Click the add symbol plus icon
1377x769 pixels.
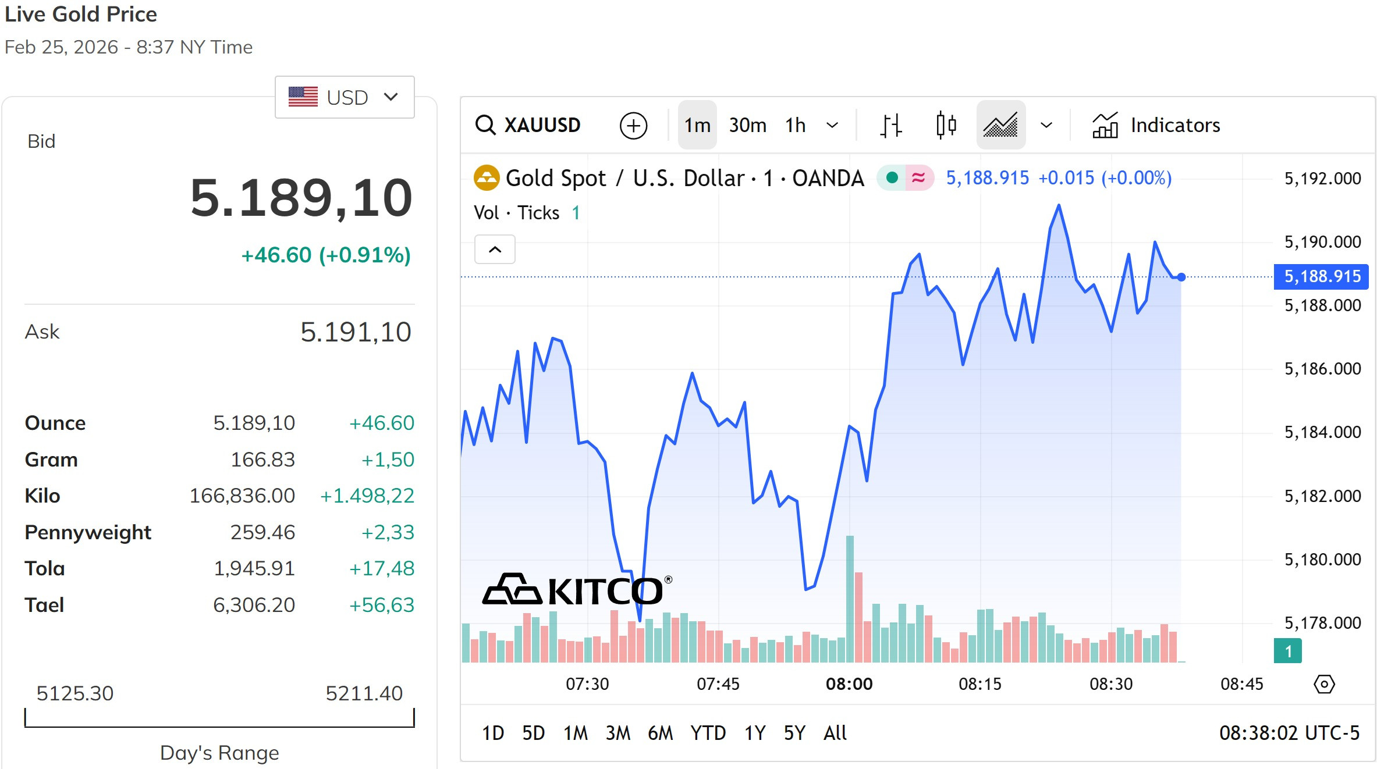[633, 126]
